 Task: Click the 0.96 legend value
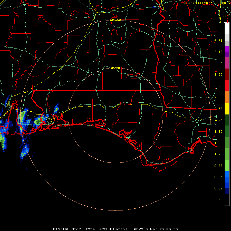point(218,166)
